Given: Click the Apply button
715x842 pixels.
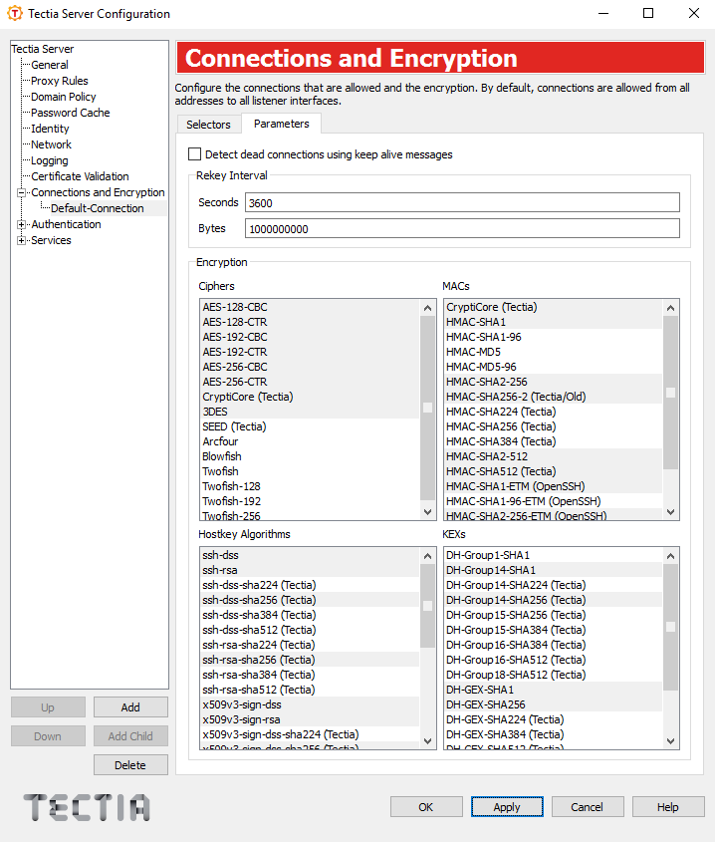Looking at the screenshot, I should click(x=507, y=806).
